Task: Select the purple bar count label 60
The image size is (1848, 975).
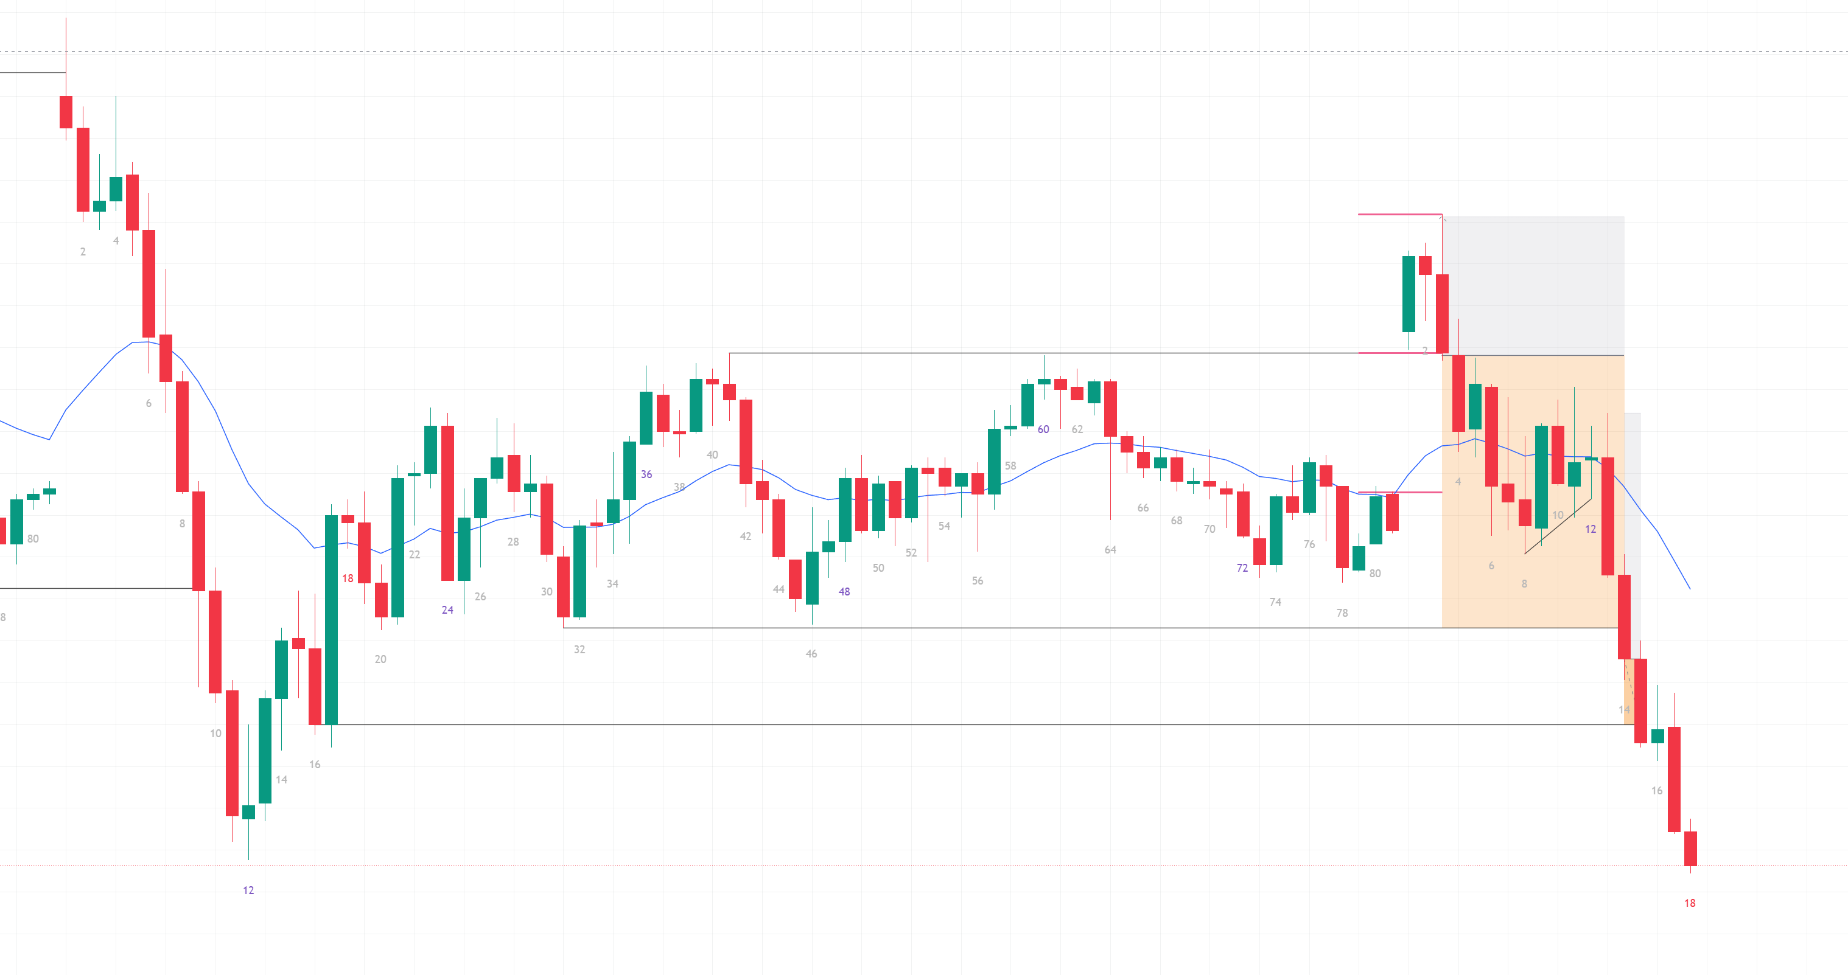Action: [1043, 429]
